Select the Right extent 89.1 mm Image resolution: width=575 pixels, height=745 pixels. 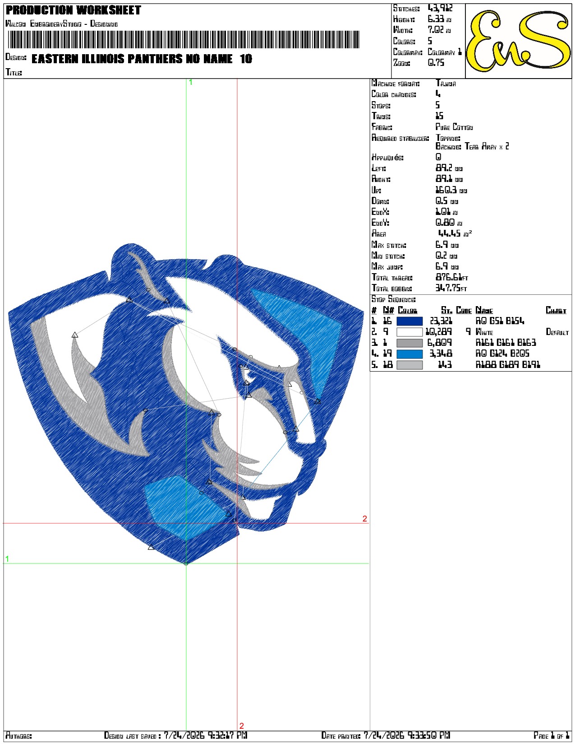pyautogui.click(x=449, y=179)
